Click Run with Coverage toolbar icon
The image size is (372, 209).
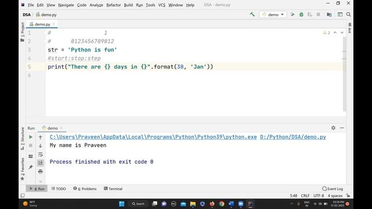click(310, 15)
